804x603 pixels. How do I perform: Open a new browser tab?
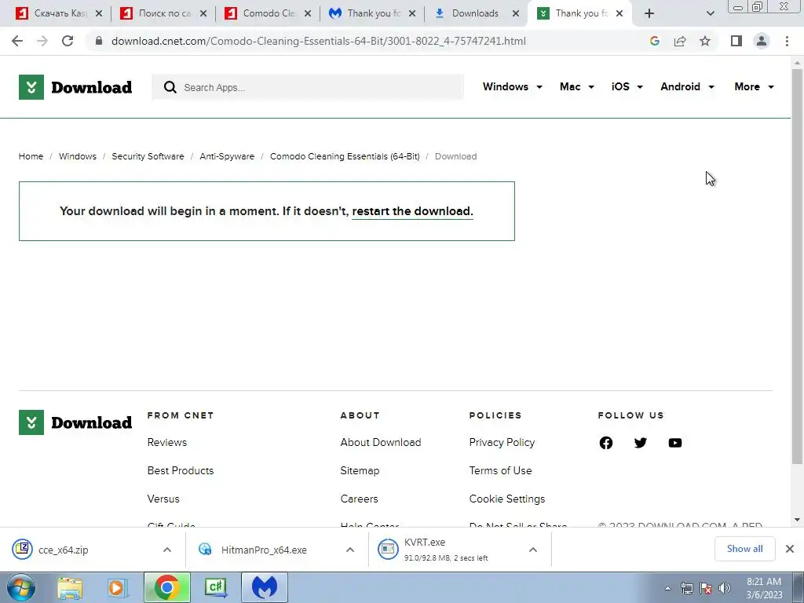click(x=649, y=13)
